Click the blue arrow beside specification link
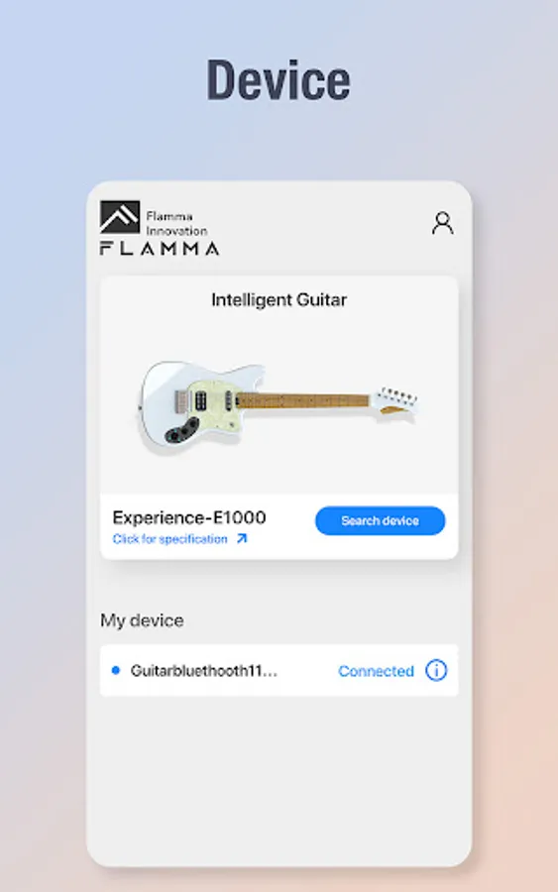 [x=242, y=538]
